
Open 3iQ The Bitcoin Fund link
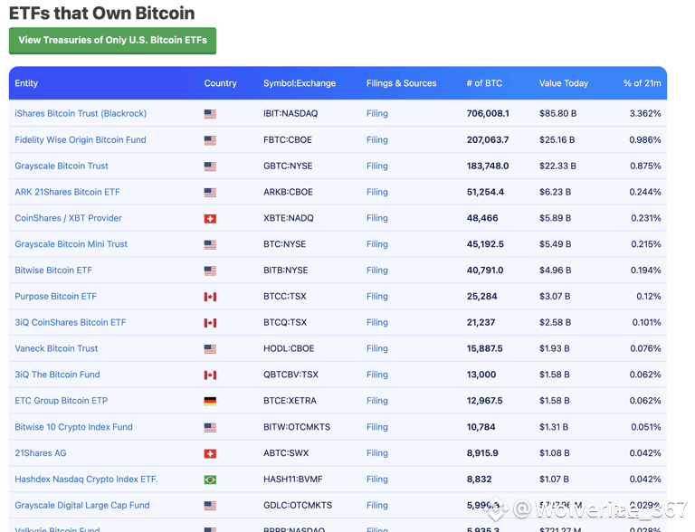click(x=57, y=375)
